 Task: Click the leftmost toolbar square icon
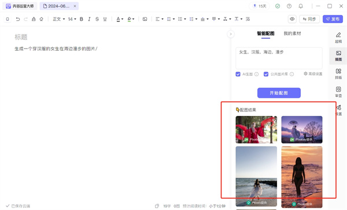pyautogui.click(x=8, y=19)
